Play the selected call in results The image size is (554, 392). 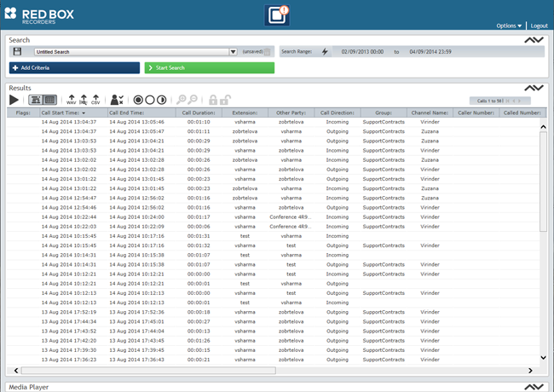click(x=14, y=100)
